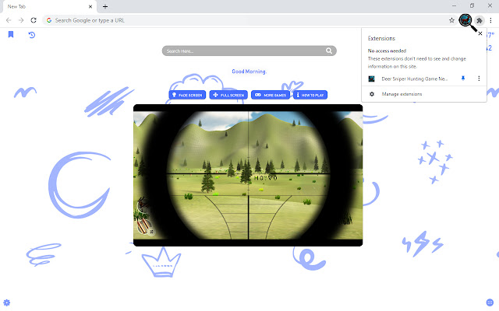
Task: Select the New Tab tab
Action: (x=48, y=7)
